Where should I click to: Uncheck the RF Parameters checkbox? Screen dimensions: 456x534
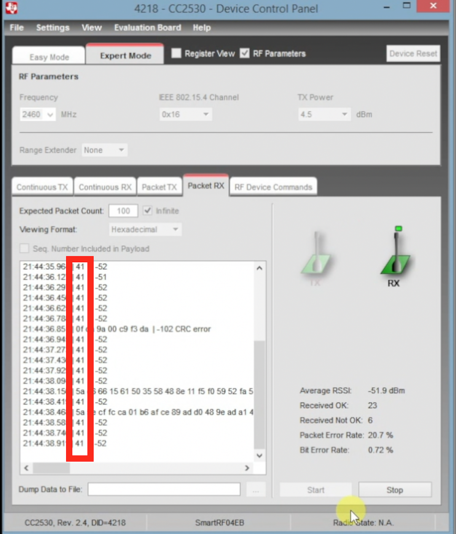(x=244, y=53)
